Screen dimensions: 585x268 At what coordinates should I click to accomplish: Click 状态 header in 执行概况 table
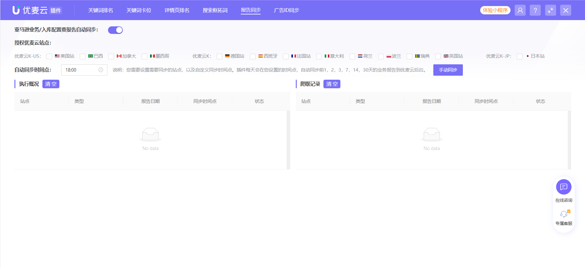(x=259, y=101)
